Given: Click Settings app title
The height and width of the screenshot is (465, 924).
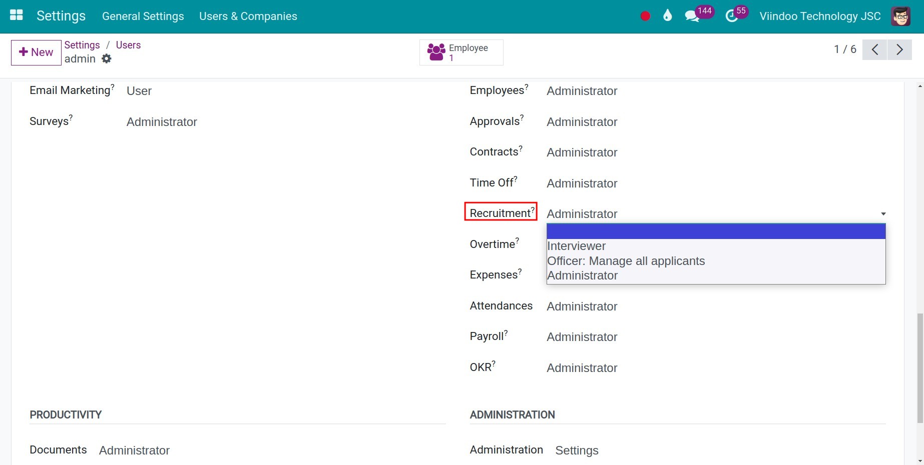Looking at the screenshot, I should pos(61,16).
